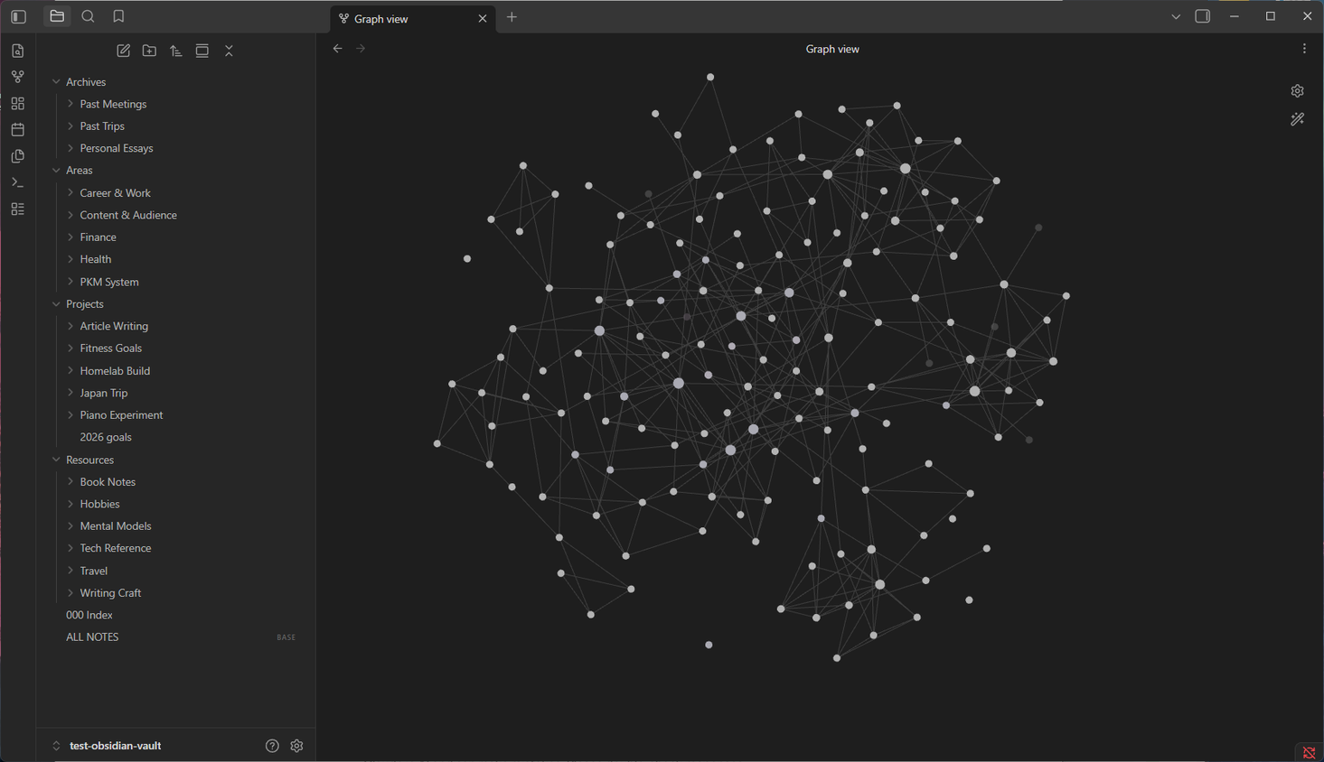This screenshot has height=762, width=1324.
Task: Click the bases ribbon icon
Action: point(18,209)
